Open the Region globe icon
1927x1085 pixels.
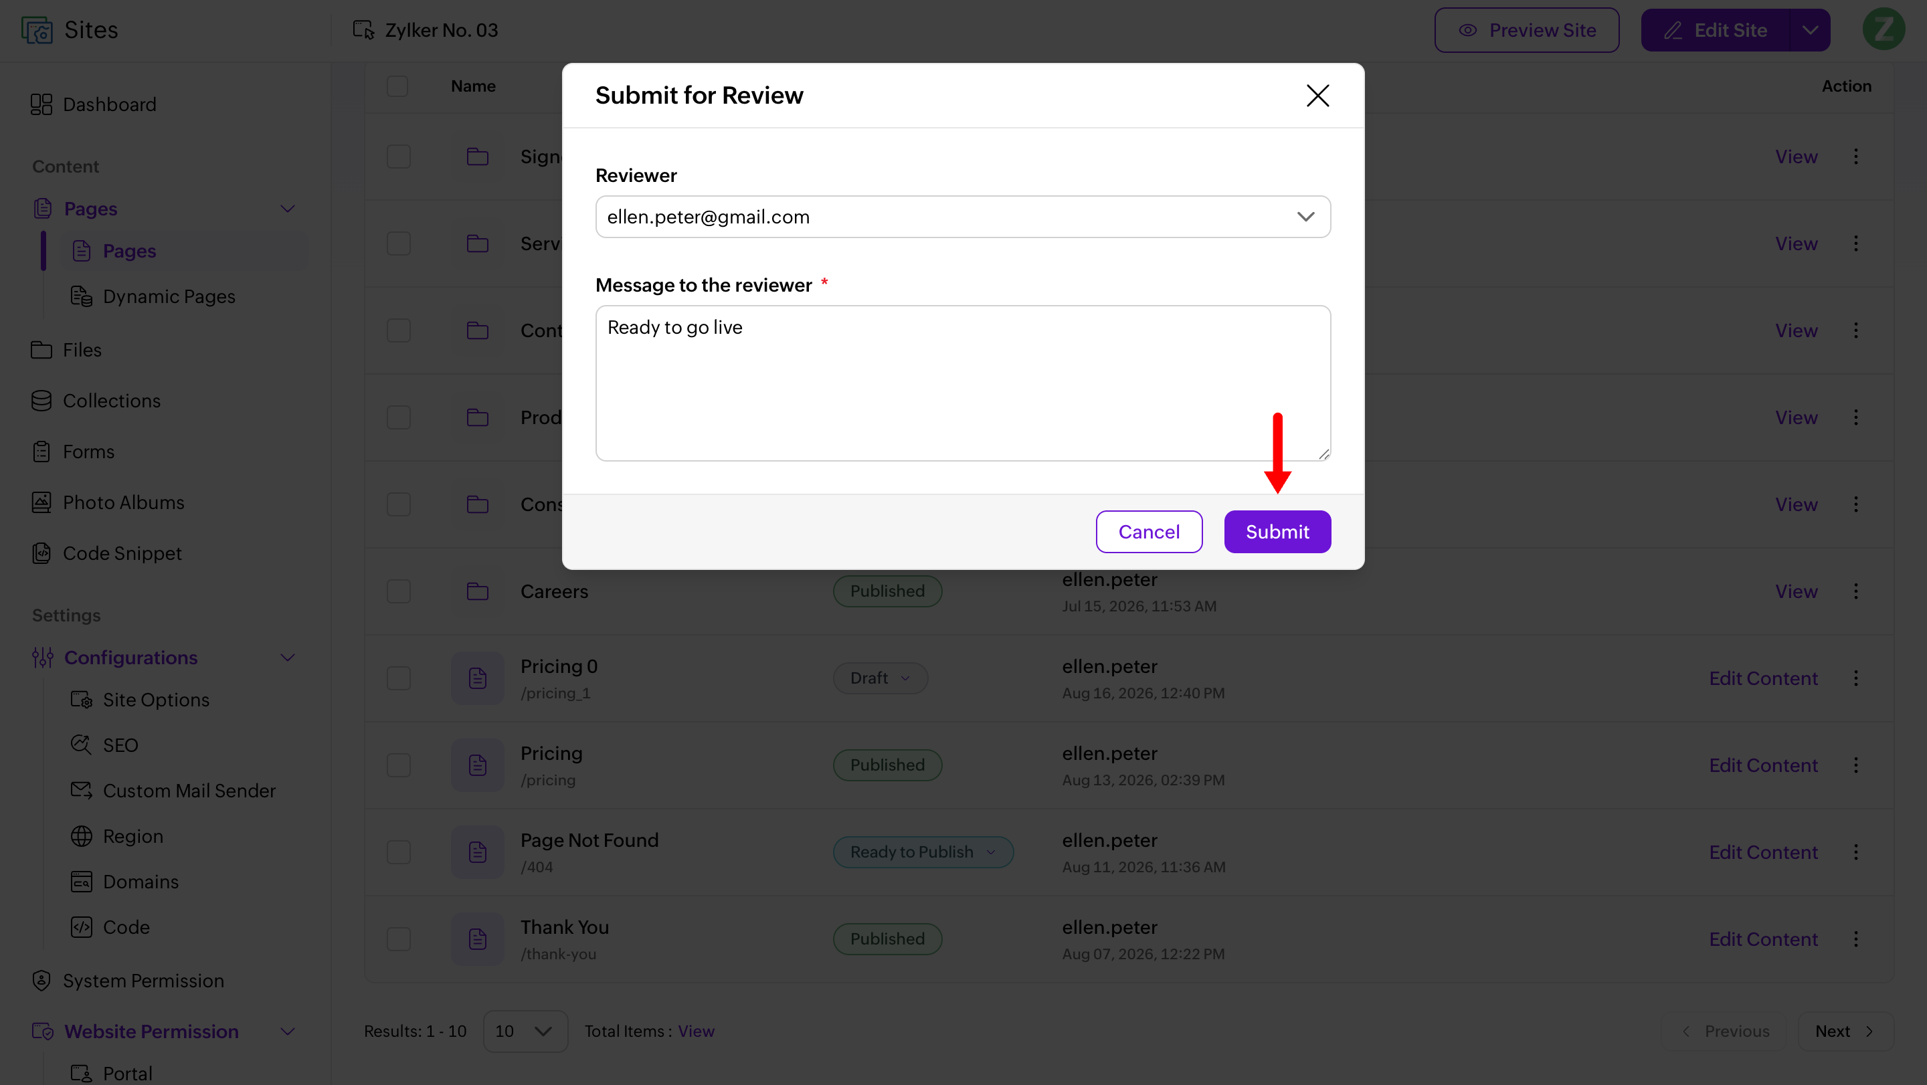[82, 836]
